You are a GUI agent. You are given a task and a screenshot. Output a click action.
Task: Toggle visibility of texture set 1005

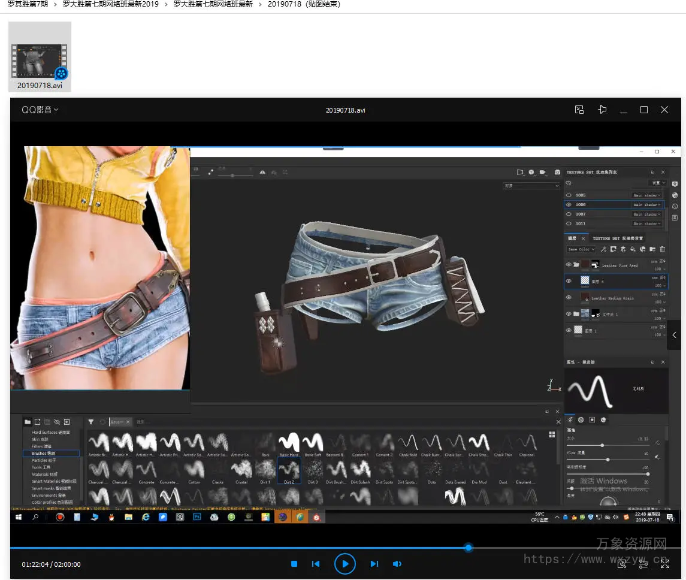pyautogui.click(x=569, y=195)
